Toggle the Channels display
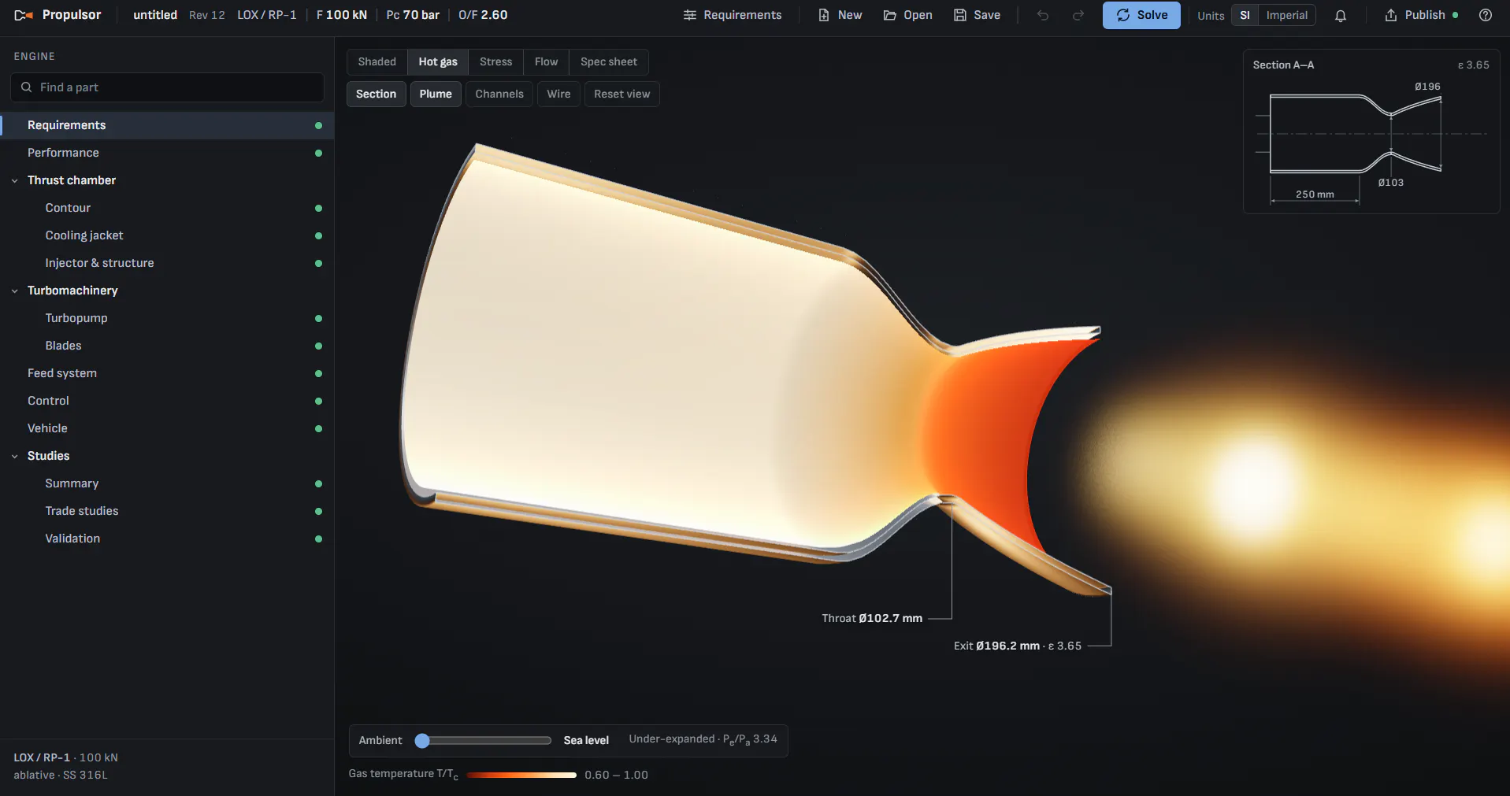1510x796 pixels. click(x=499, y=94)
